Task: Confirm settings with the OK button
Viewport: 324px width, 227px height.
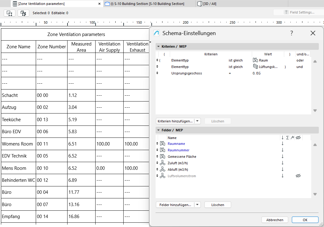Action: pyautogui.click(x=305, y=220)
